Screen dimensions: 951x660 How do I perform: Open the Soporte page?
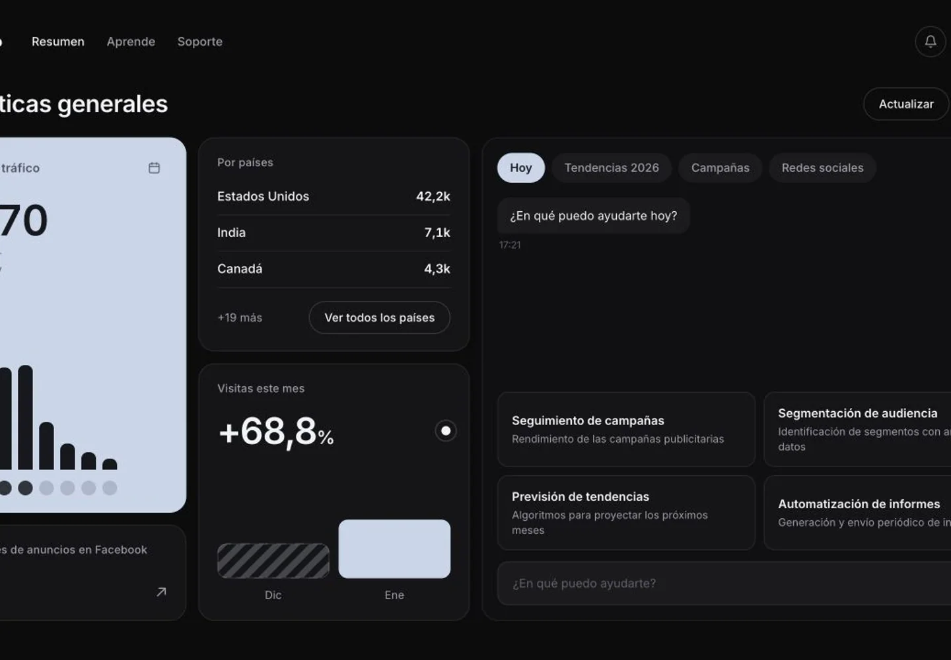tap(199, 42)
